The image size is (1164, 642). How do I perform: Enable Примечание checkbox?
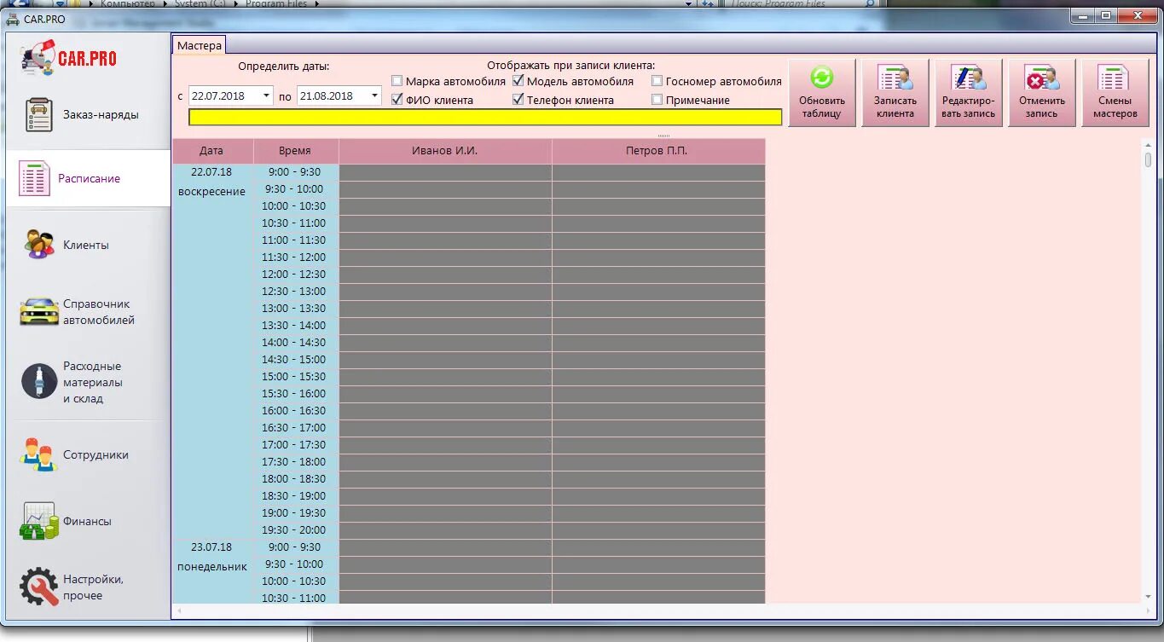click(657, 100)
